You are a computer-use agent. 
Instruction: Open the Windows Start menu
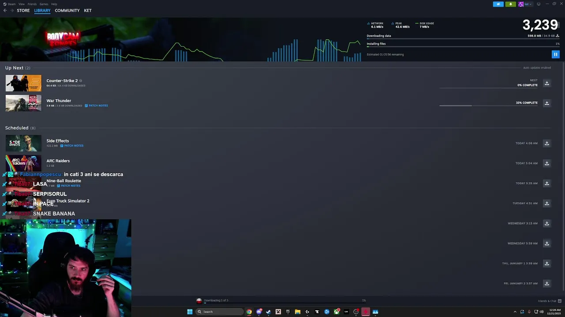point(190,312)
